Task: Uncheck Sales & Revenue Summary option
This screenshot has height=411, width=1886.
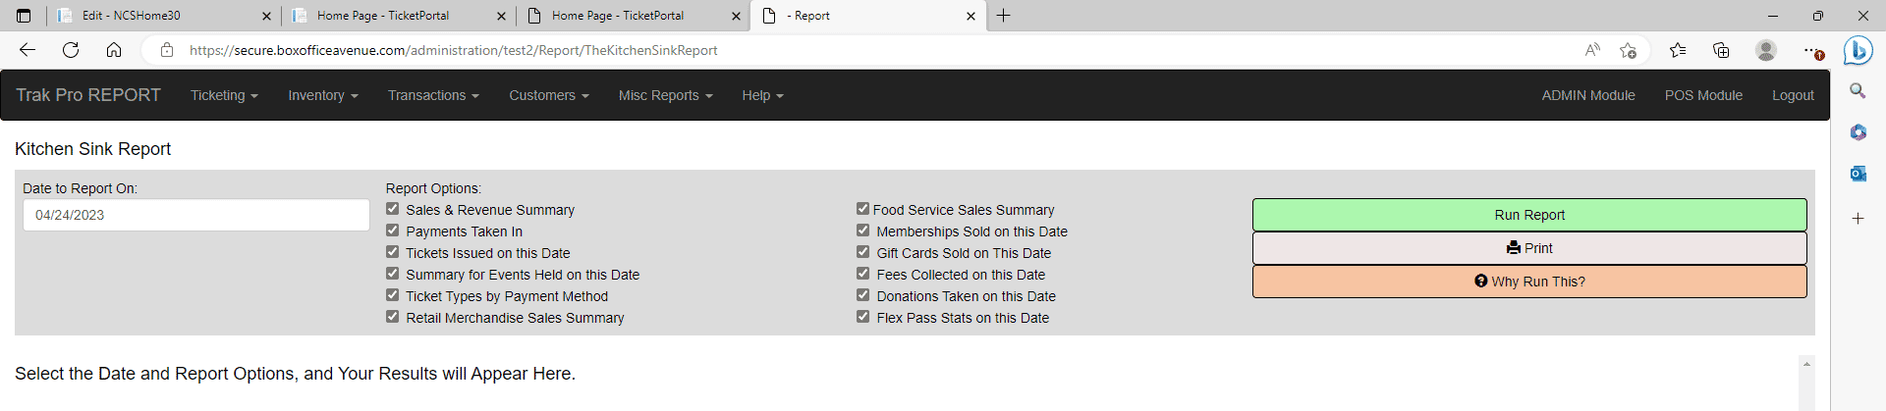Action: coord(392,209)
